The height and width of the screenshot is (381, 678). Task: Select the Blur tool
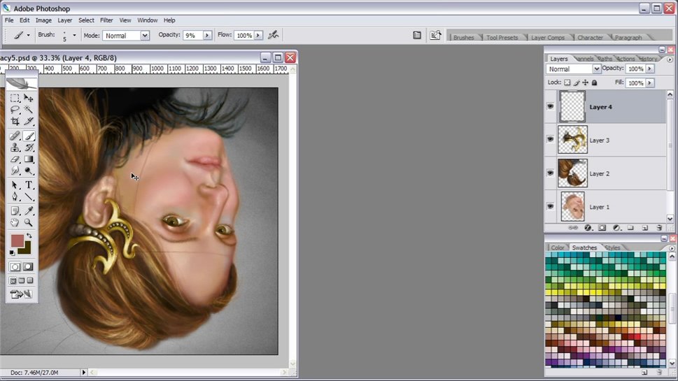15,171
